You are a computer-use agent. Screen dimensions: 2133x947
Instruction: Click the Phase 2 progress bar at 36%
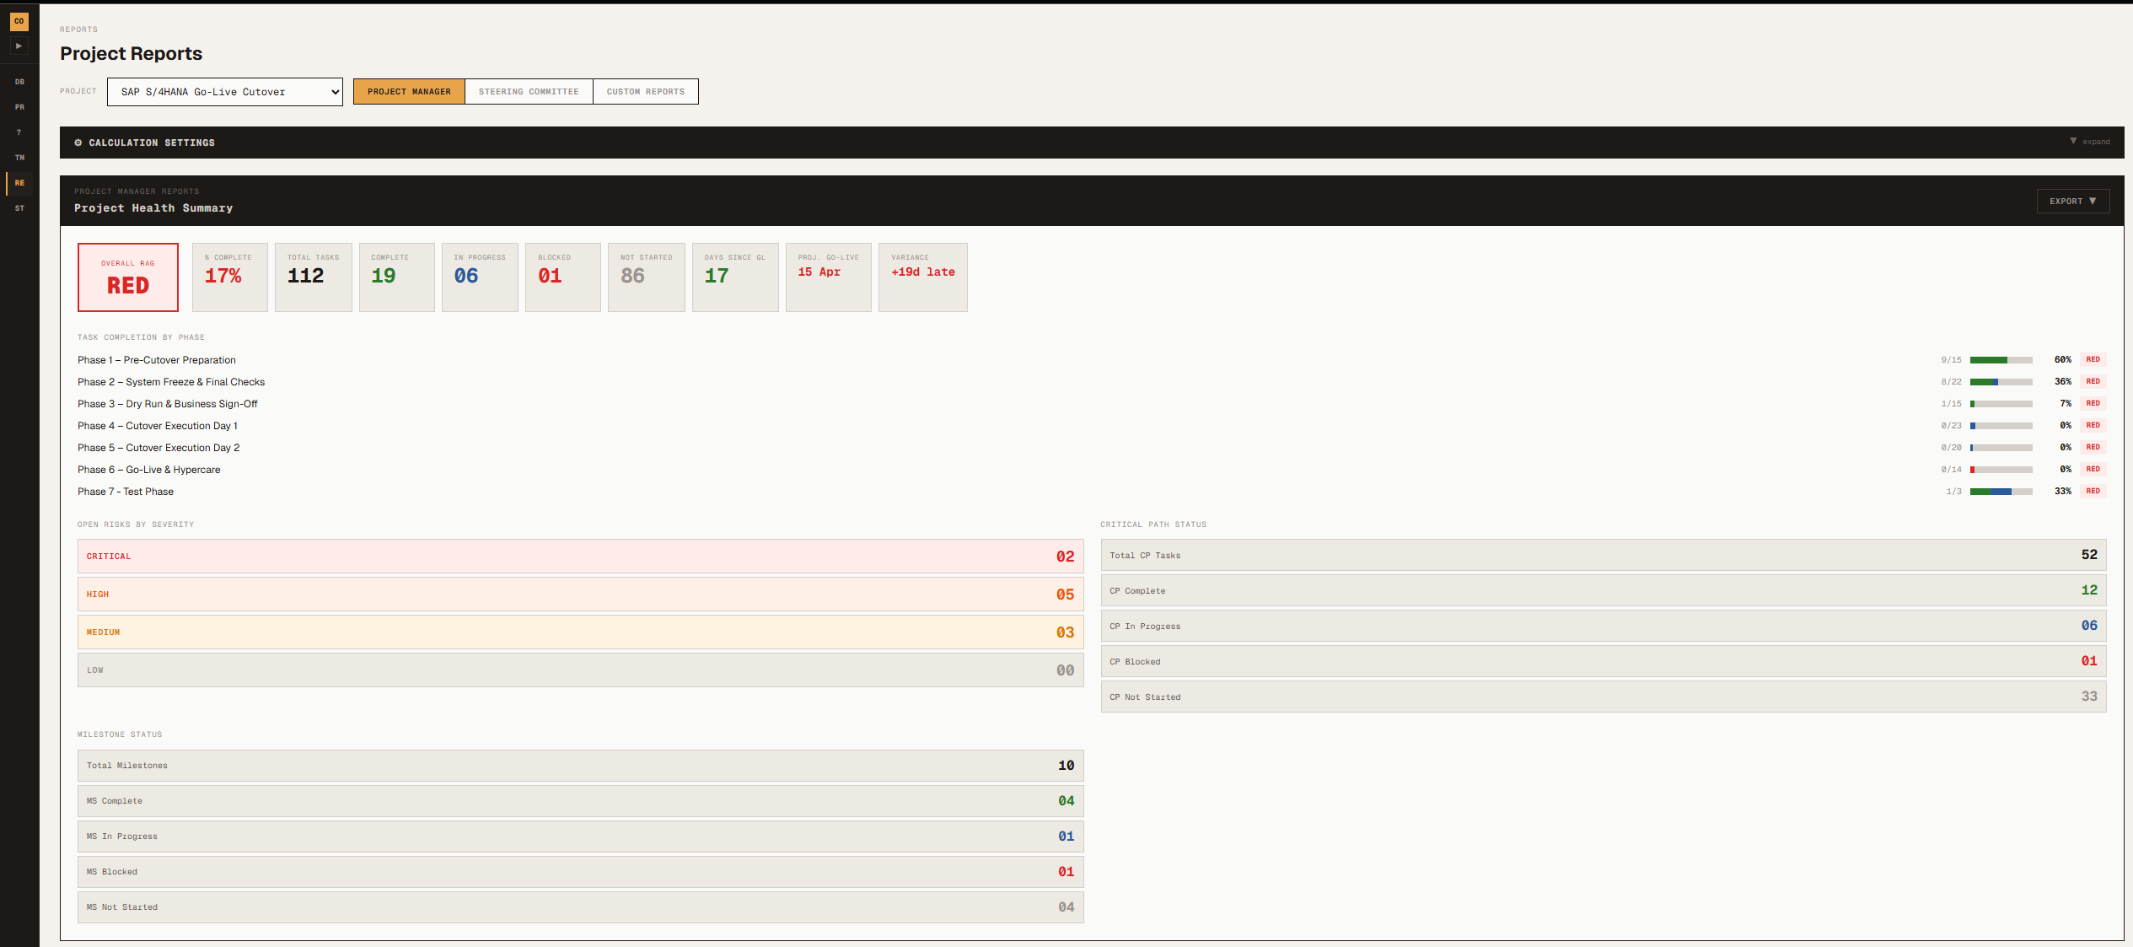(x=2001, y=382)
